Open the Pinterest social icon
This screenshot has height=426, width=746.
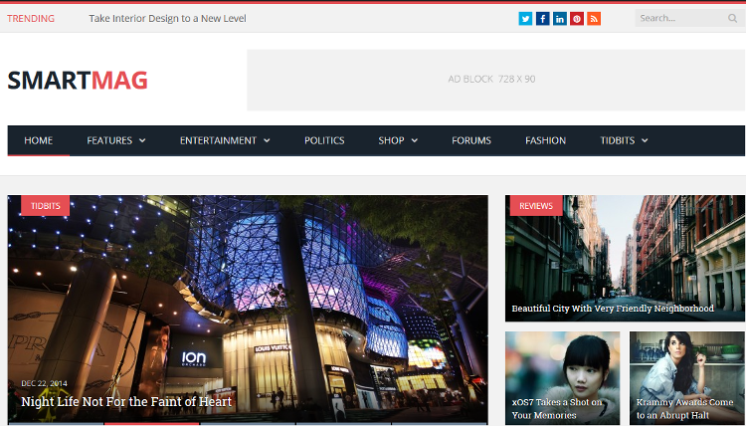577,19
